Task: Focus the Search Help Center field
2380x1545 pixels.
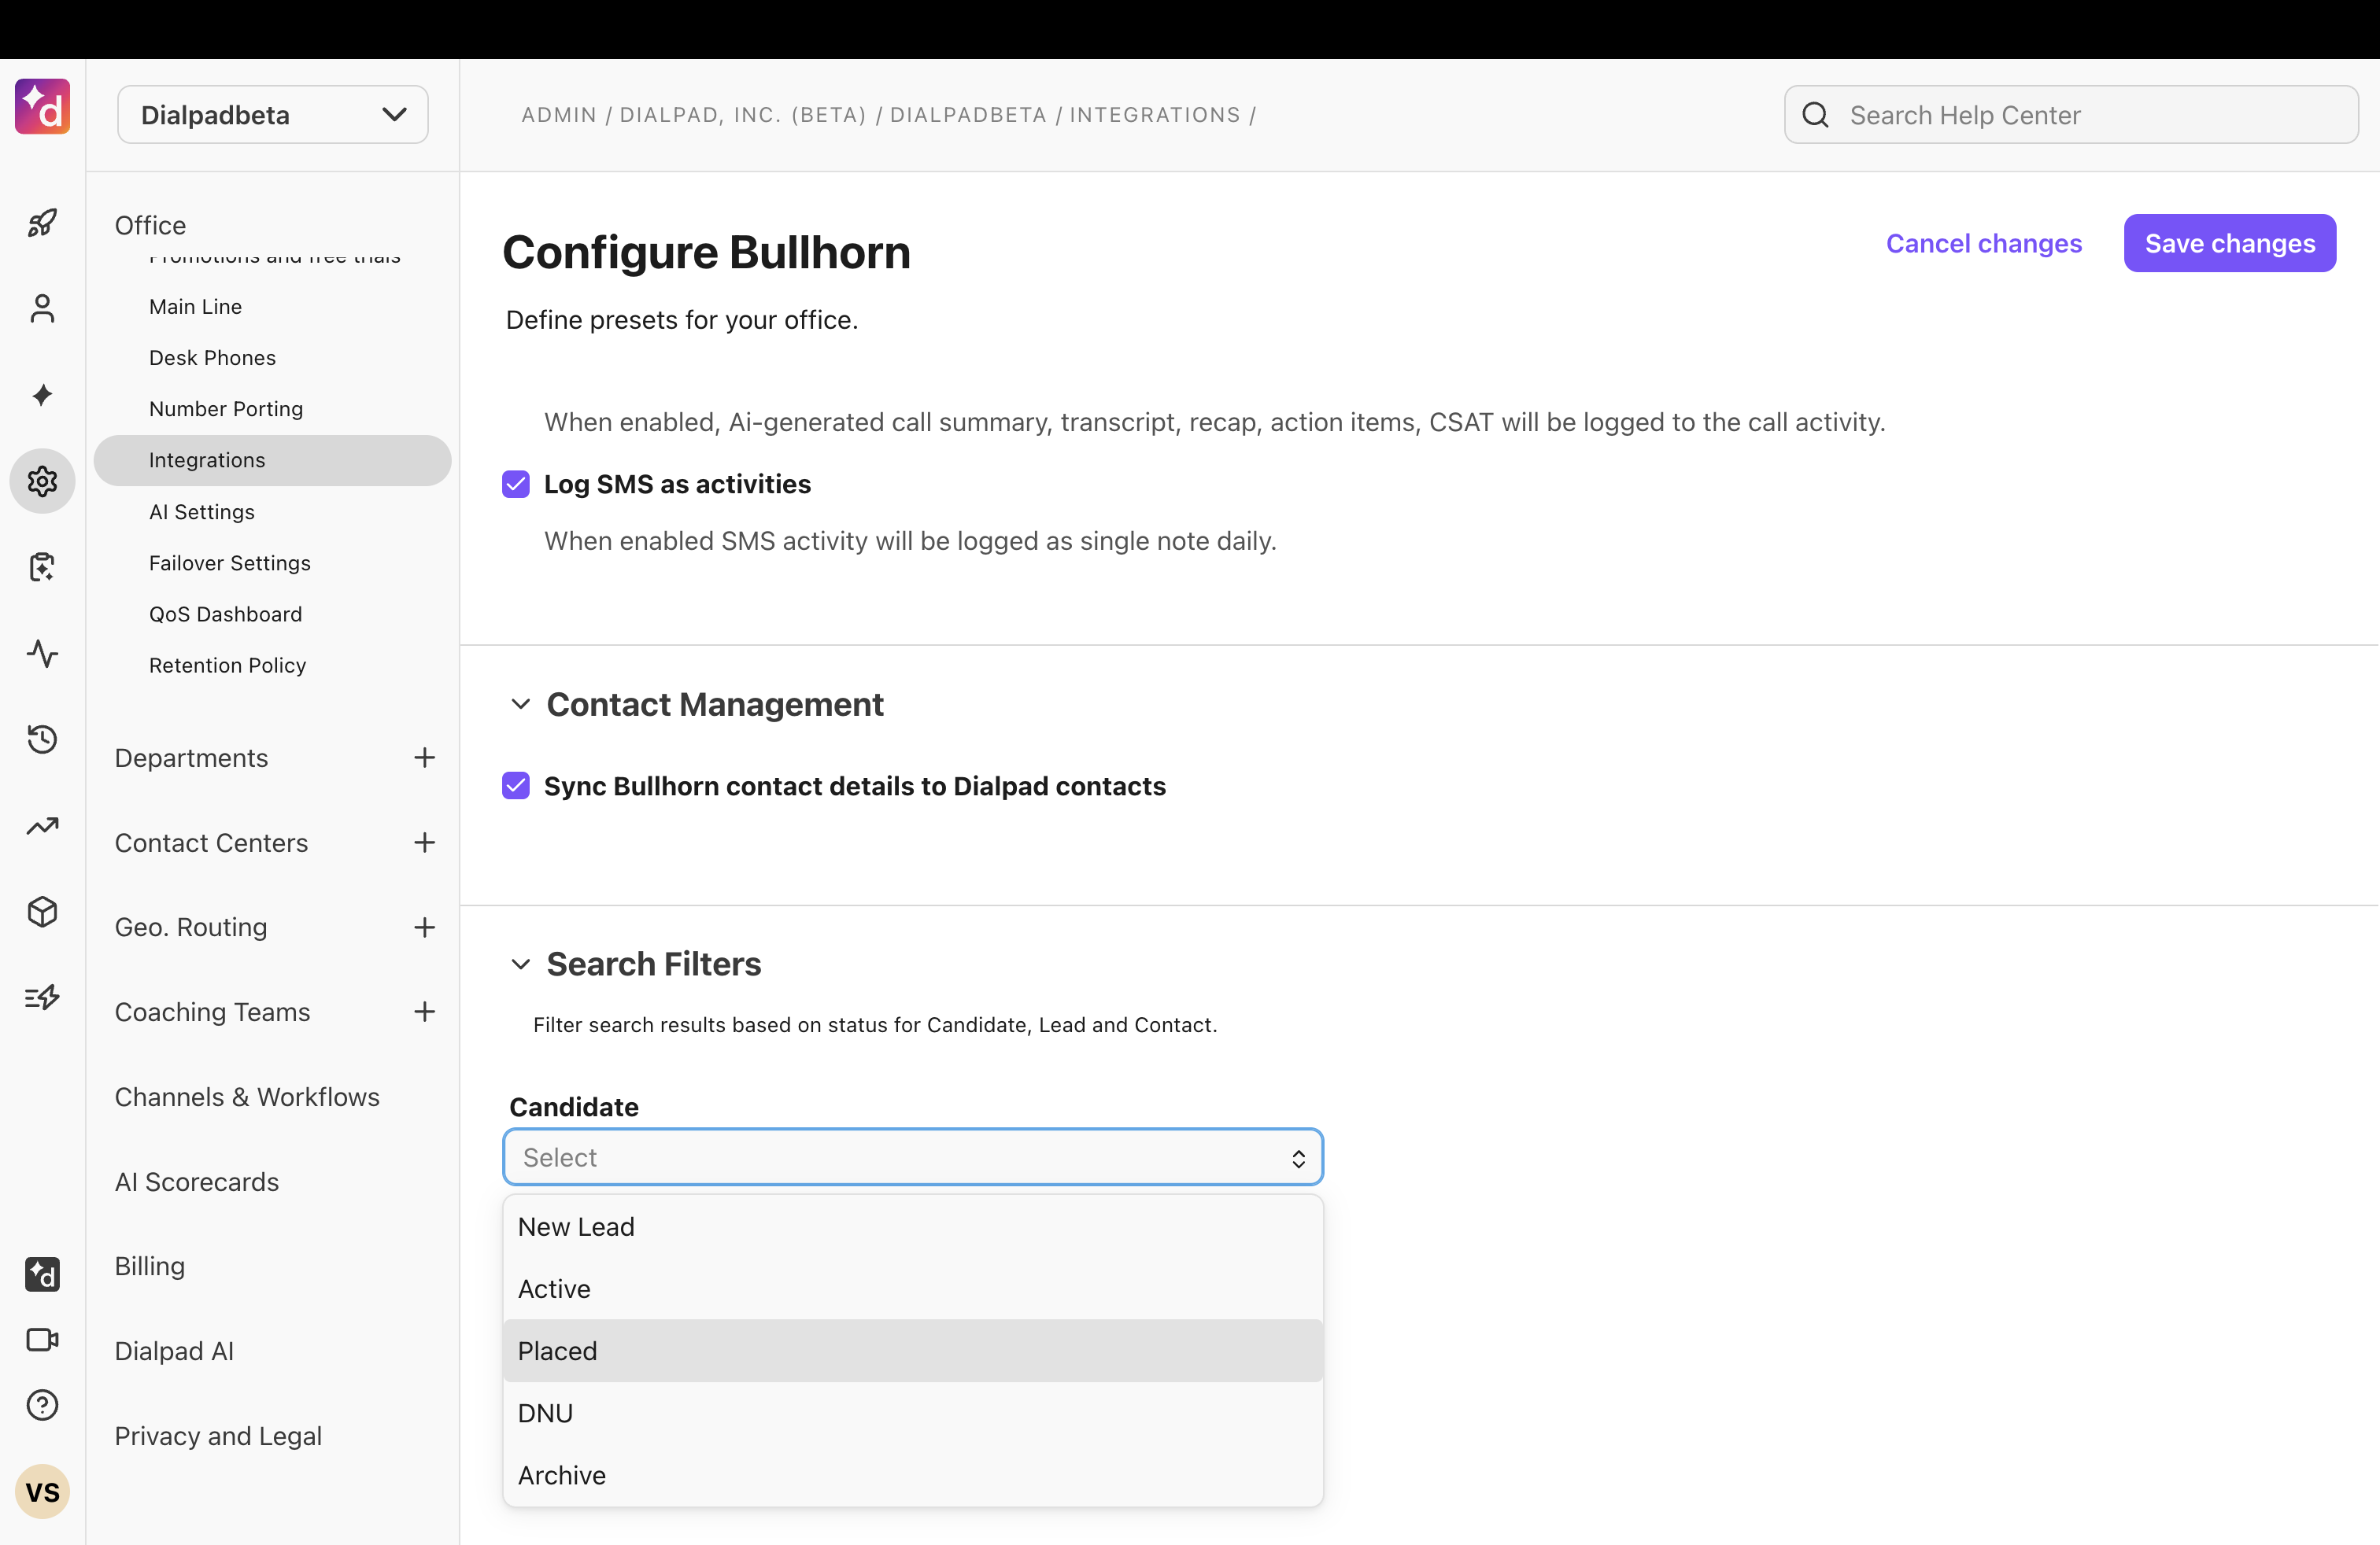Action: point(2071,115)
